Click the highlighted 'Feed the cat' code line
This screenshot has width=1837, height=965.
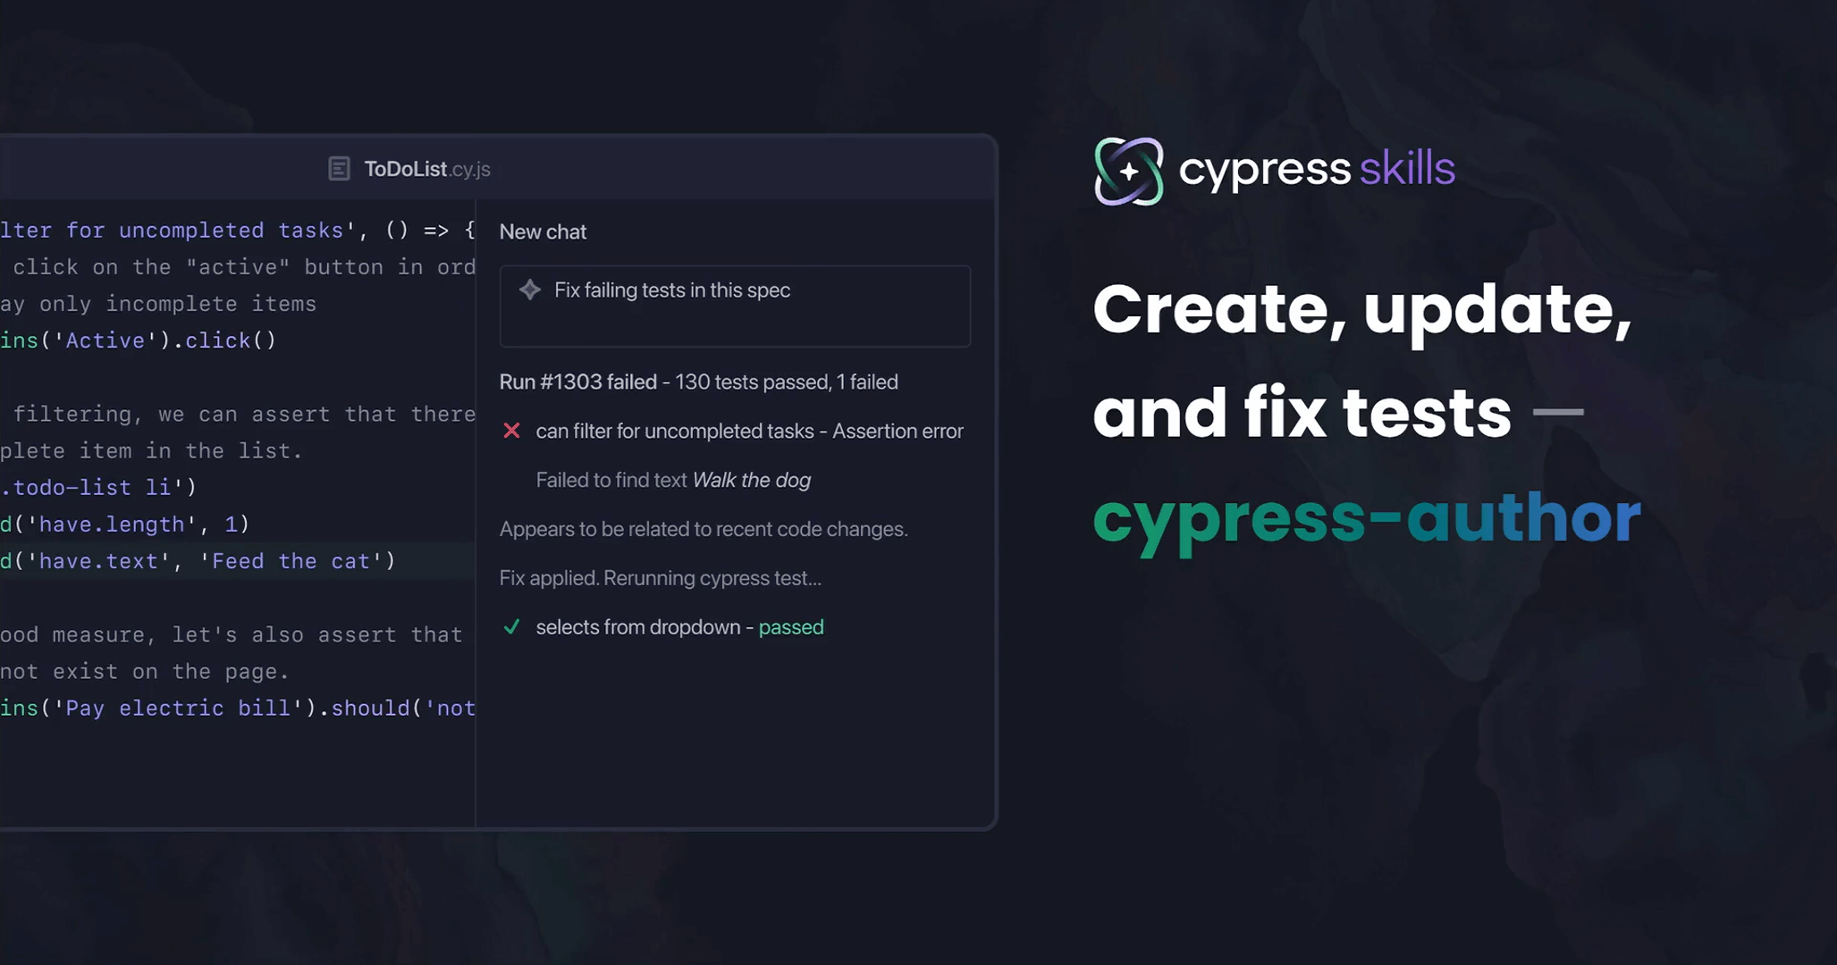(x=198, y=560)
